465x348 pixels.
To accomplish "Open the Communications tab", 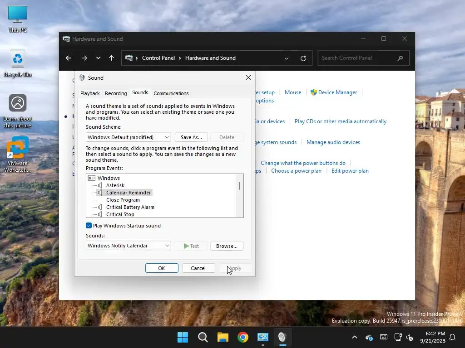I will point(171,93).
